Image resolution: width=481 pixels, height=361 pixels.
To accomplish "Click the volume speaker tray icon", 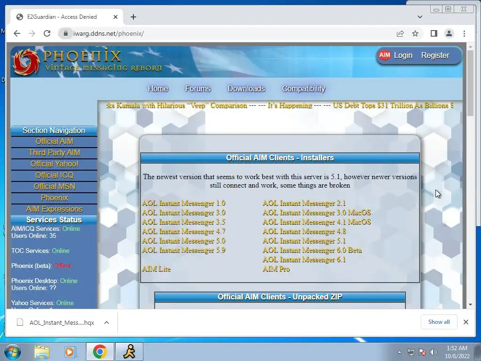I will point(434,352).
